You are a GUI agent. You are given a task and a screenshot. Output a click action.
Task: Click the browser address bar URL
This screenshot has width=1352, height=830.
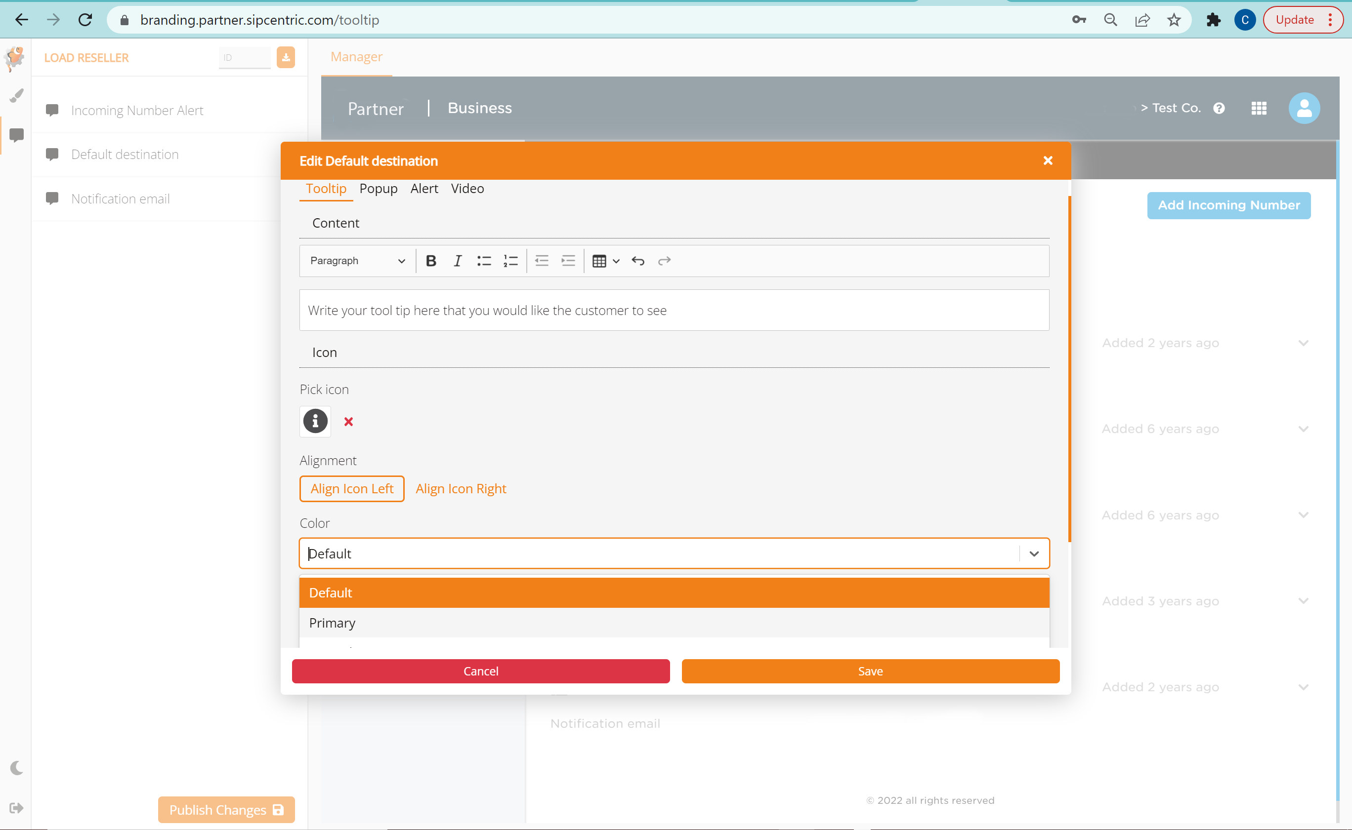259,20
